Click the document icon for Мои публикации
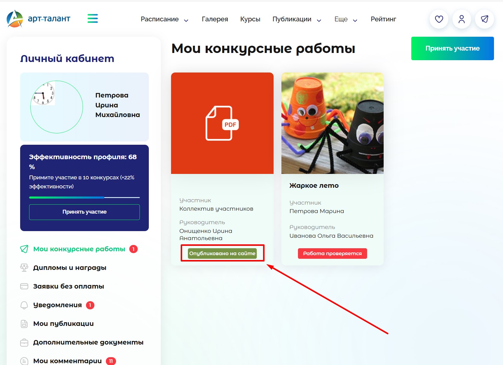The image size is (503, 365). coord(24,324)
